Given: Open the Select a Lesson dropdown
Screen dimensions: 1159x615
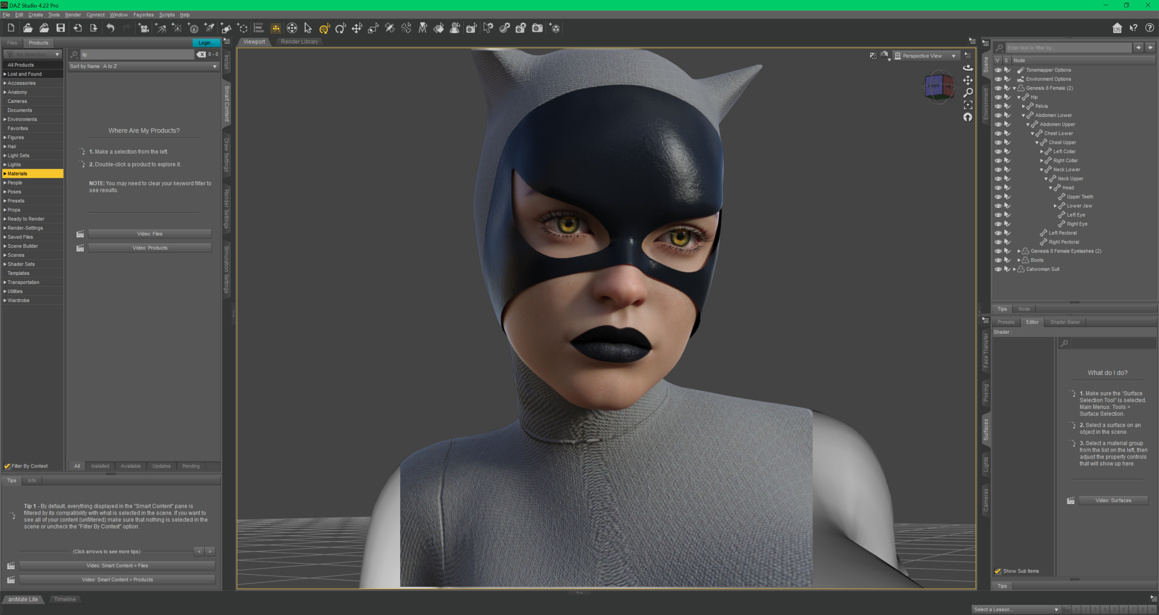Looking at the screenshot, I should 1015,610.
